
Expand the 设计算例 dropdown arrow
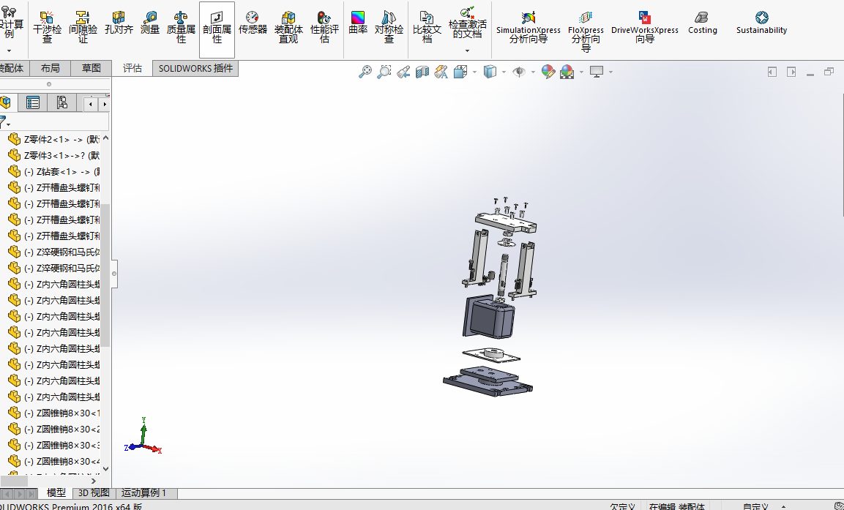tap(10, 50)
